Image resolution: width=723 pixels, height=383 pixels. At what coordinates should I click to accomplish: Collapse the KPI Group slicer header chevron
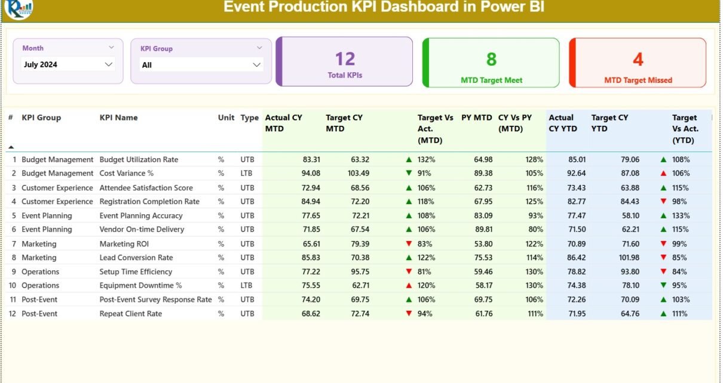click(x=259, y=48)
